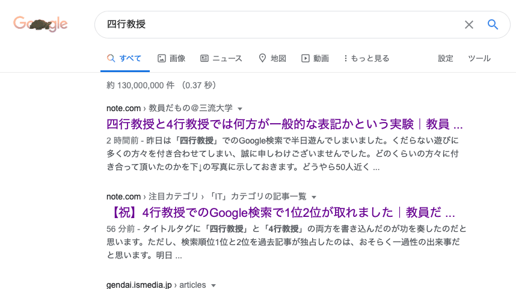Open result 【祝】4行教授でのGoogle検索で1位2位

pos(281,213)
